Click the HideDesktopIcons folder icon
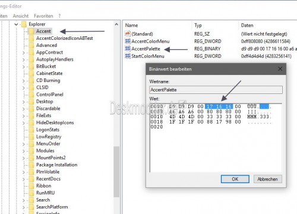Viewport: 297px width, 214px height. pos(31,122)
